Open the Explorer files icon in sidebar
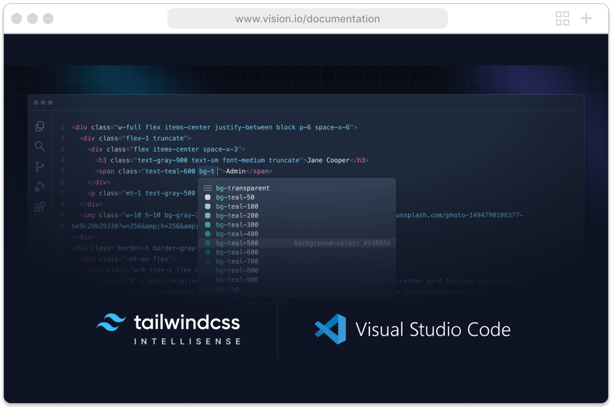 click(40, 126)
